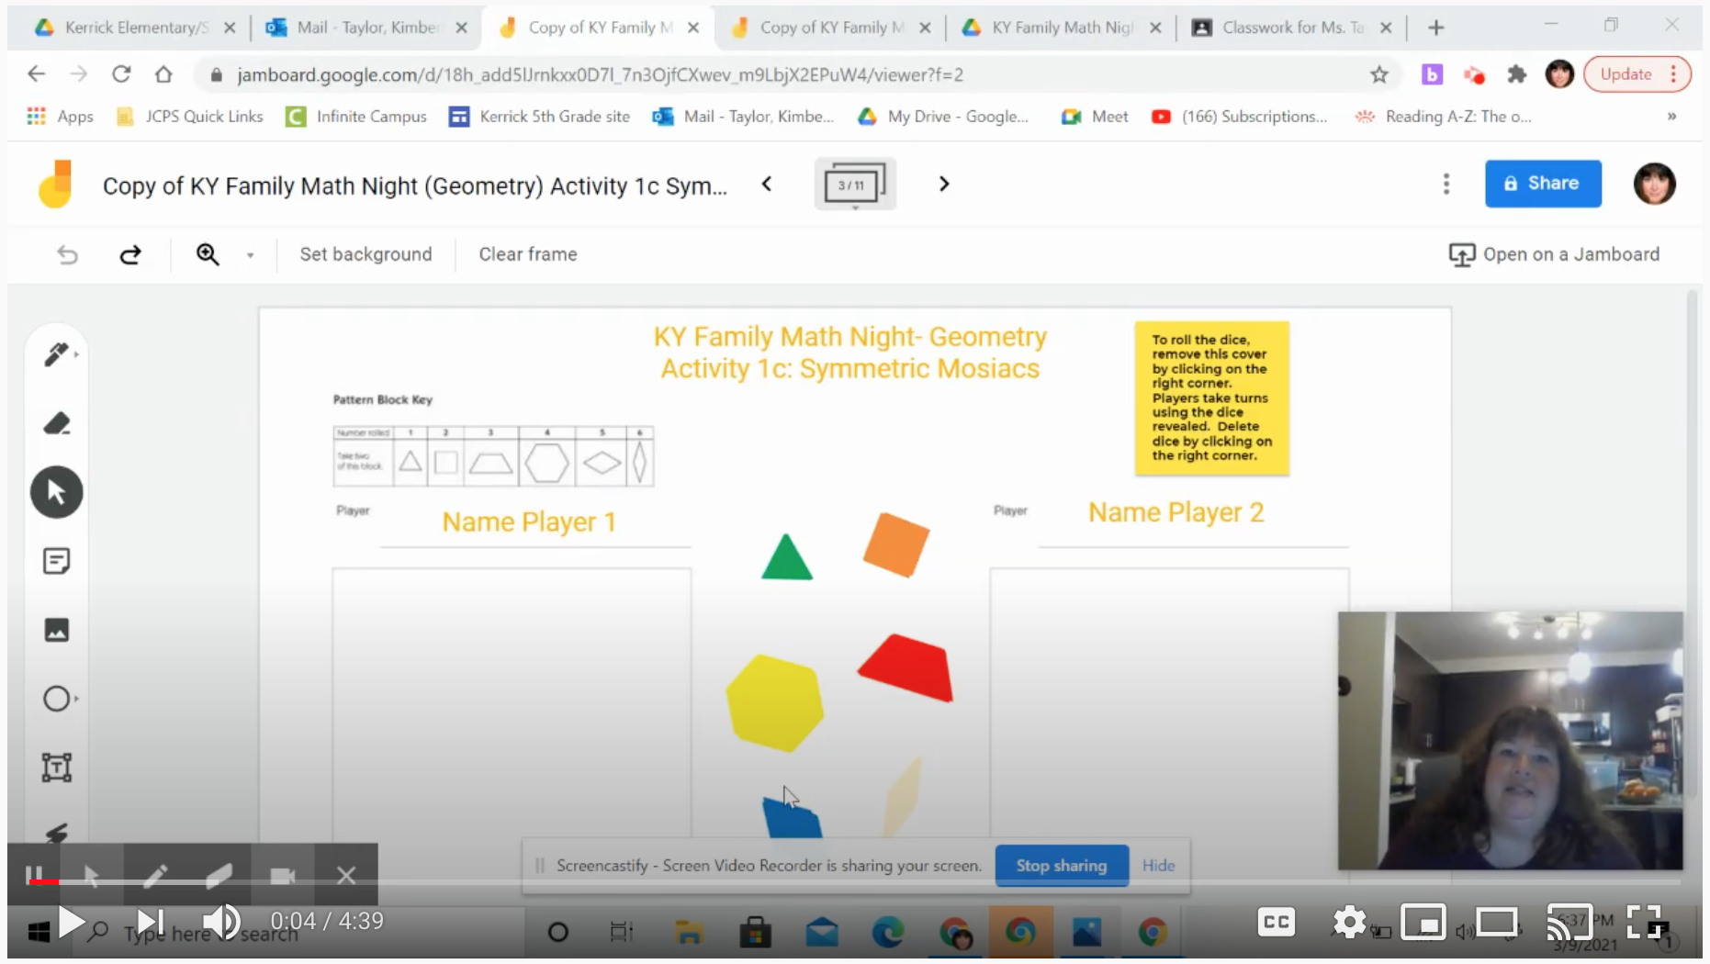Screen dimensions: 1710x964
Task: Click the yellow dice cover sticky note
Action: pos(1212,398)
